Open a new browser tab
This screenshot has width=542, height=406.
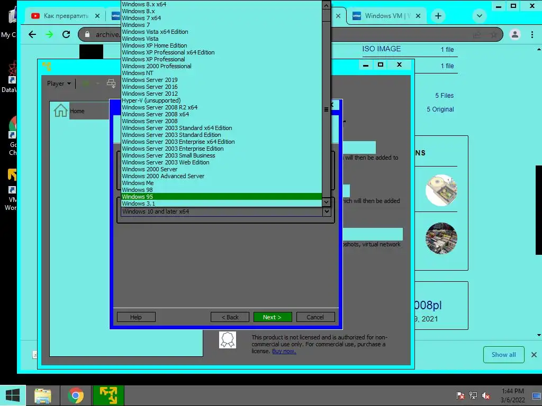click(438, 16)
